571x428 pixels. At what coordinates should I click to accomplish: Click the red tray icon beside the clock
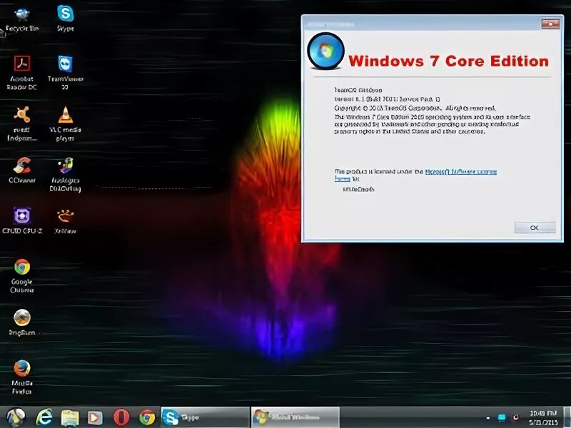click(515, 417)
